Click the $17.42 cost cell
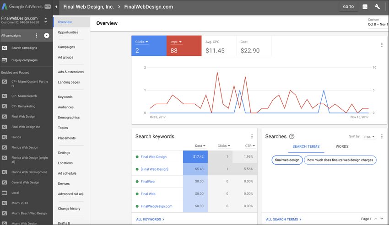 [195, 156]
